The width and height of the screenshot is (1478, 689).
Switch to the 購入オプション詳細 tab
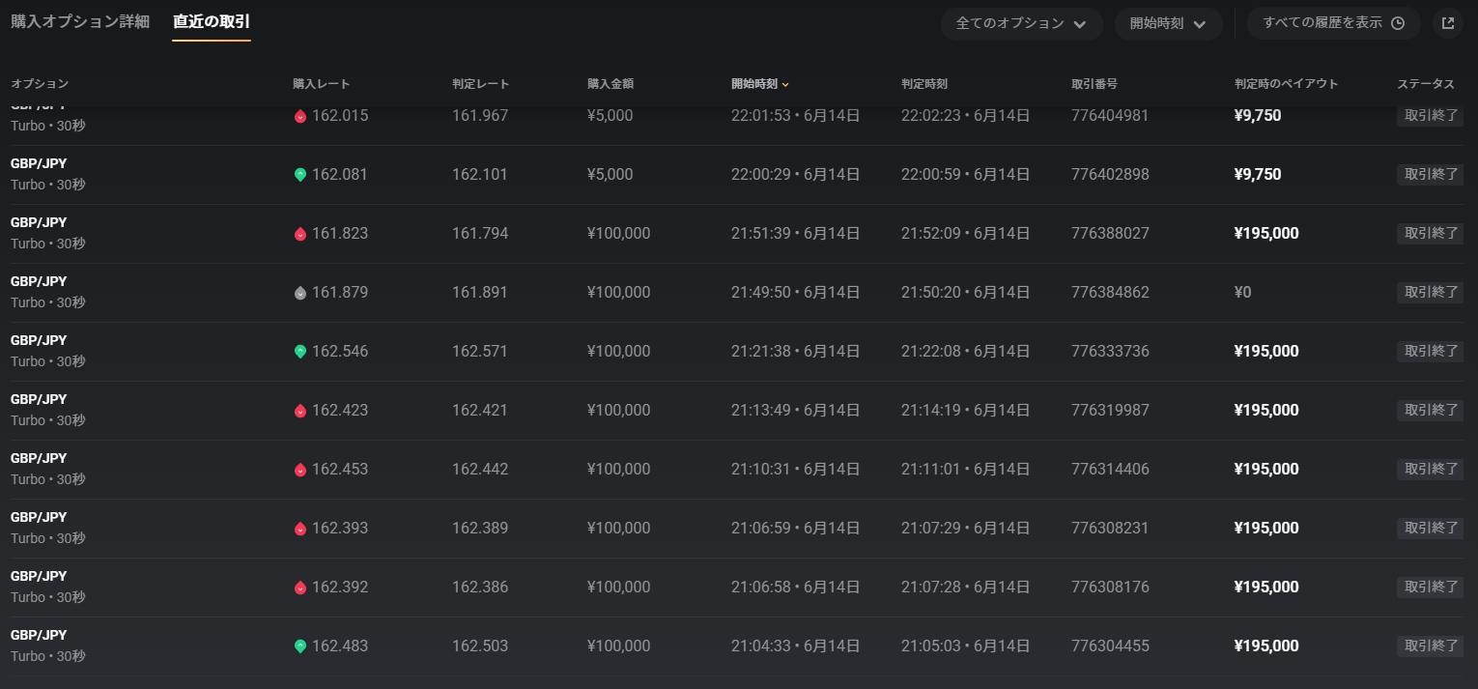pyautogui.click(x=80, y=21)
